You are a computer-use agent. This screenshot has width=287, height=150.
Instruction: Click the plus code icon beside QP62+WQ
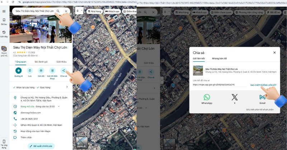pyautogui.click(x=15, y=125)
